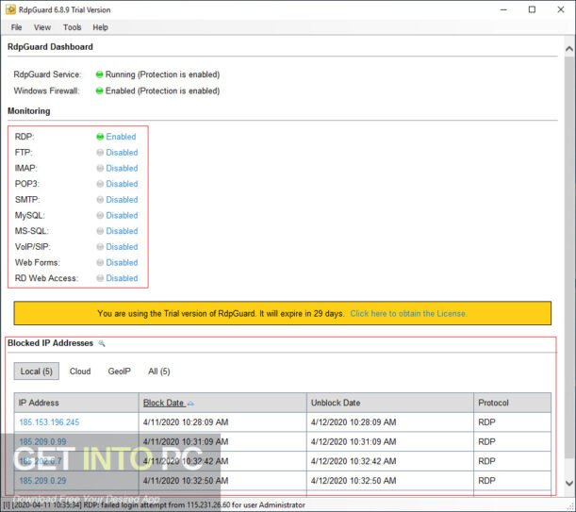This screenshot has height=512, width=576.
Task: Open the File menu
Action: coord(16,27)
